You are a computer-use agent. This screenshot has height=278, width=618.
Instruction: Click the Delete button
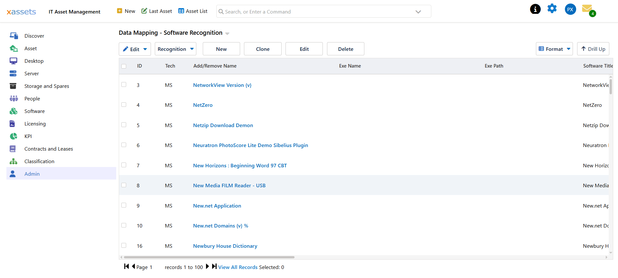(346, 49)
